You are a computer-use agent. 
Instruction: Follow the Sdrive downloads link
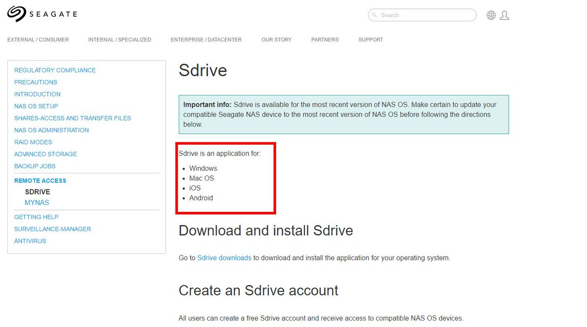point(224,258)
